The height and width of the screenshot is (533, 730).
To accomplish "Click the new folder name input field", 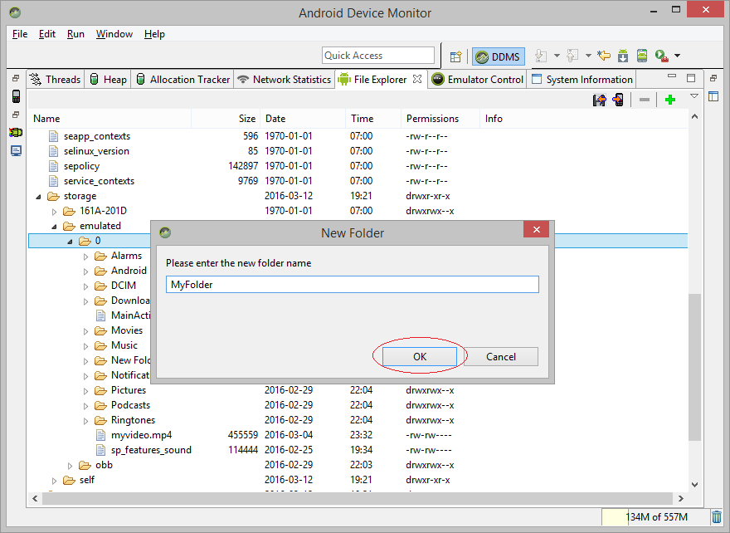I will click(353, 284).
